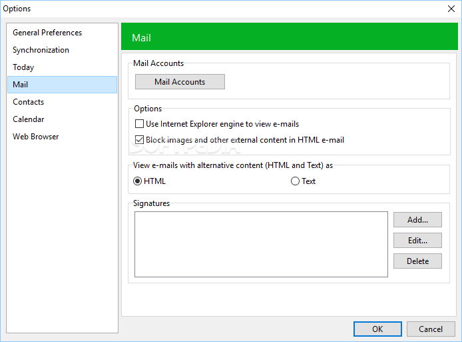The height and width of the screenshot is (342, 462).
Task: Confirm settings with OK
Action: pos(377,329)
